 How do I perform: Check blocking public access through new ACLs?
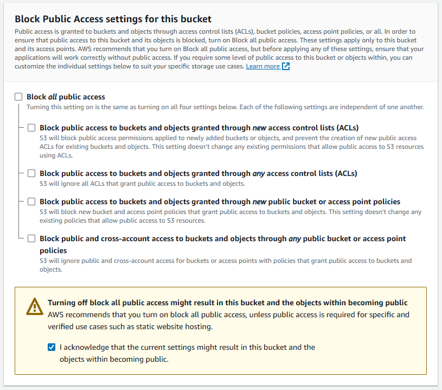(31, 128)
